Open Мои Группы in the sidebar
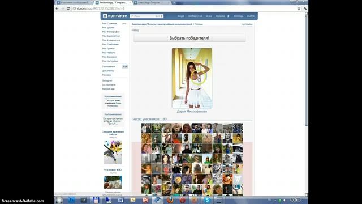 click(x=108, y=48)
